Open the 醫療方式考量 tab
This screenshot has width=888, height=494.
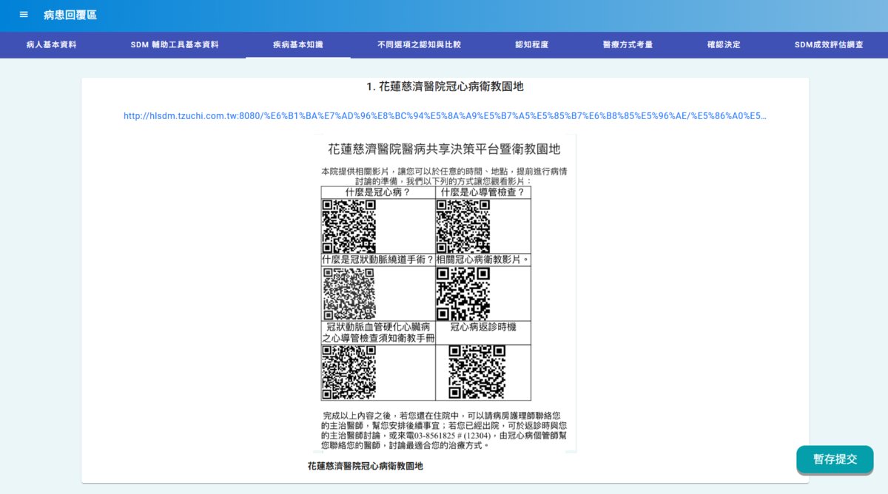coord(628,45)
